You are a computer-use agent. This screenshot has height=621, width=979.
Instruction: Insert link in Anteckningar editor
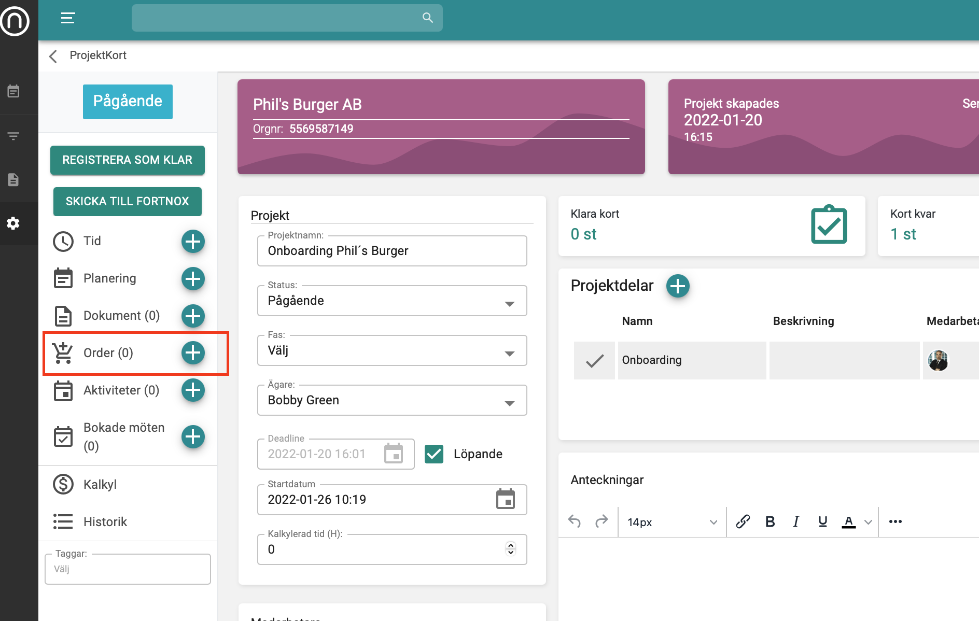pyautogui.click(x=743, y=521)
